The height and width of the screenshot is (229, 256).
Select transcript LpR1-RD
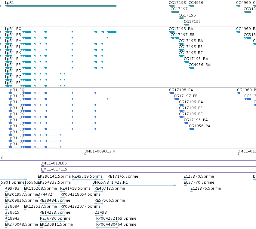(35, 74)
